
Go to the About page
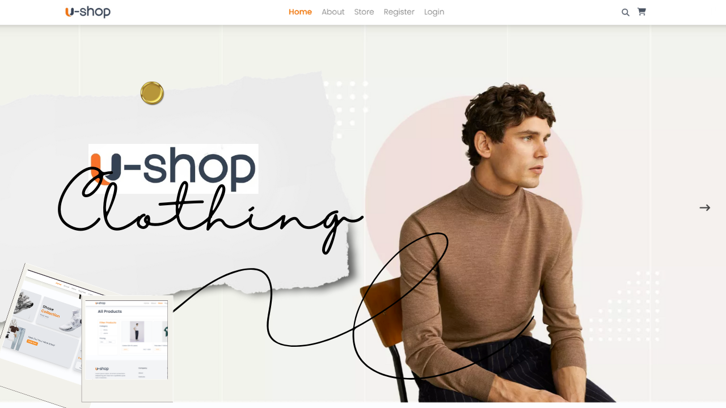333,12
